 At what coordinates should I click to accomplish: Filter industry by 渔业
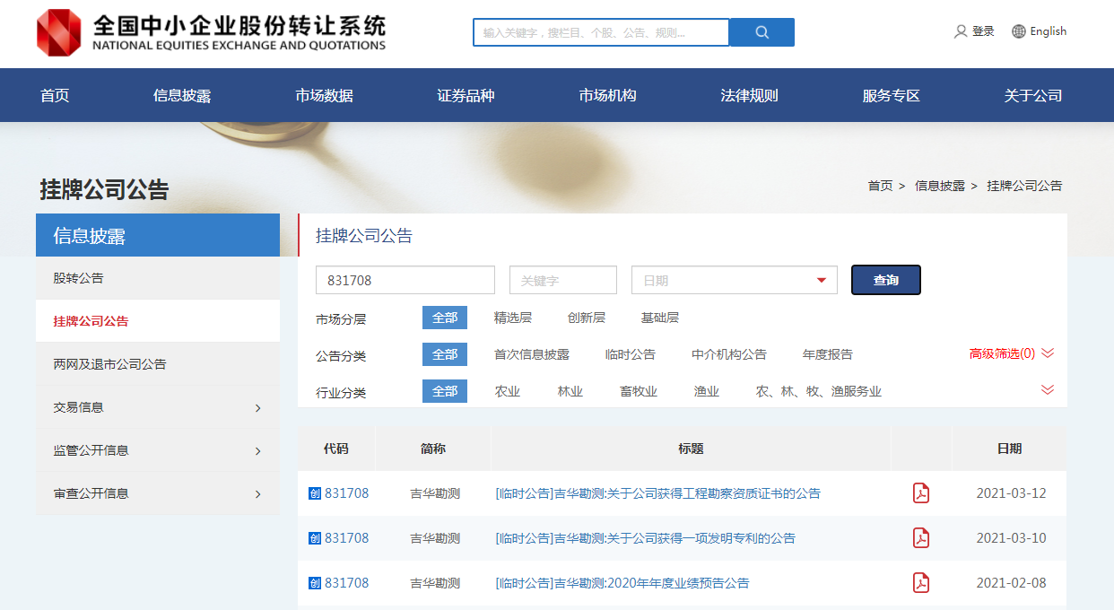(x=707, y=391)
